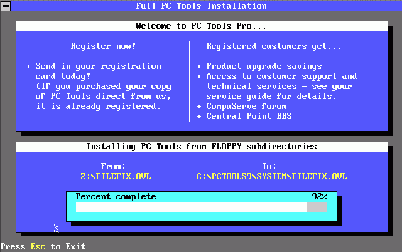Image resolution: width=402 pixels, height=252 pixels.
Task: Click the Esc key hint
Action: [x=38, y=246]
